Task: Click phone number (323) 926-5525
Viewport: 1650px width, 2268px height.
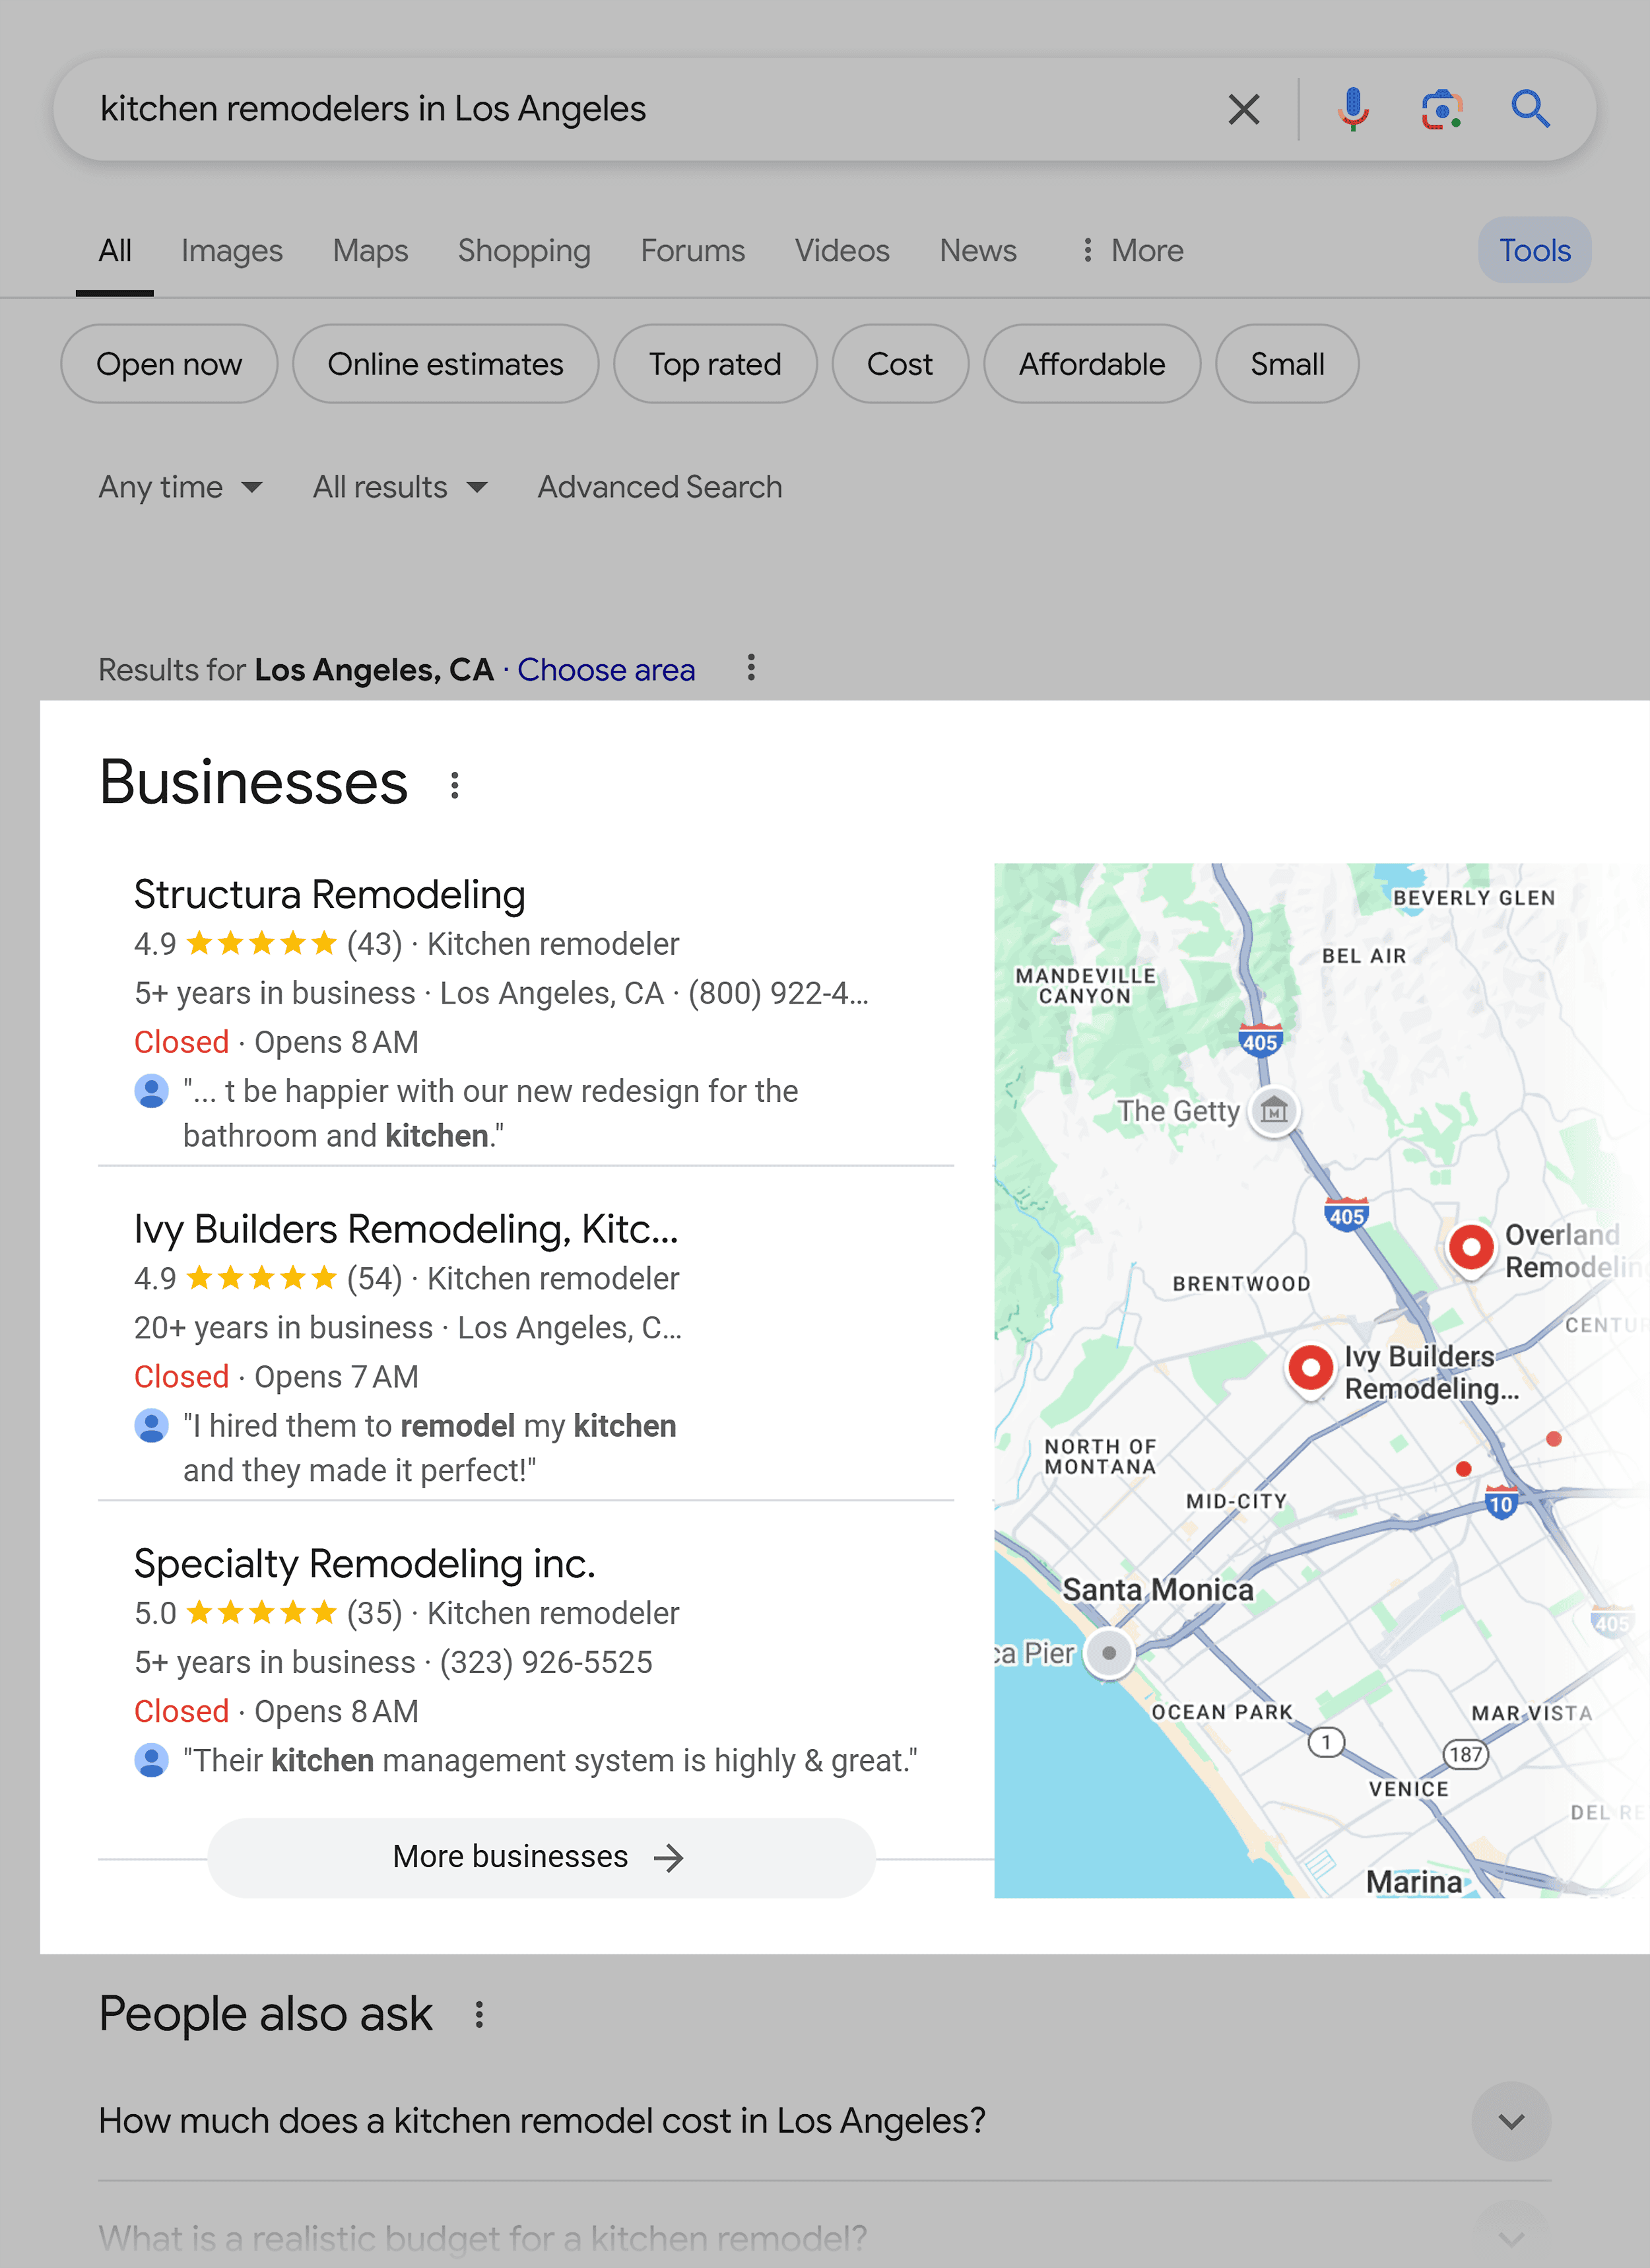Action: (x=546, y=1662)
